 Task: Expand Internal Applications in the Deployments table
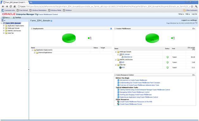click(x=35, y=53)
